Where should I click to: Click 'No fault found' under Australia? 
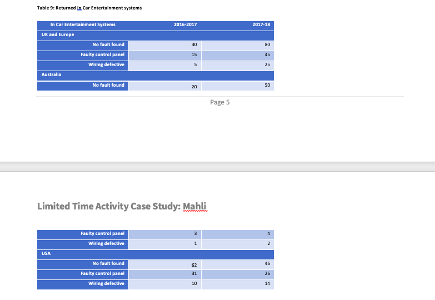point(108,85)
